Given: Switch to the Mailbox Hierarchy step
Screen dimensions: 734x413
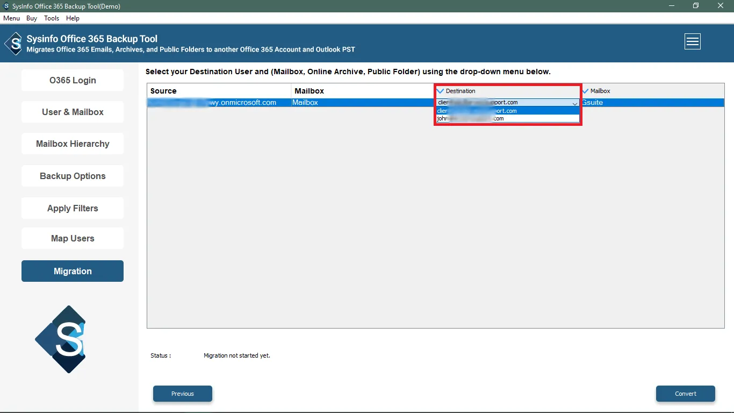Looking at the screenshot, I should click(x=73, y=144).
